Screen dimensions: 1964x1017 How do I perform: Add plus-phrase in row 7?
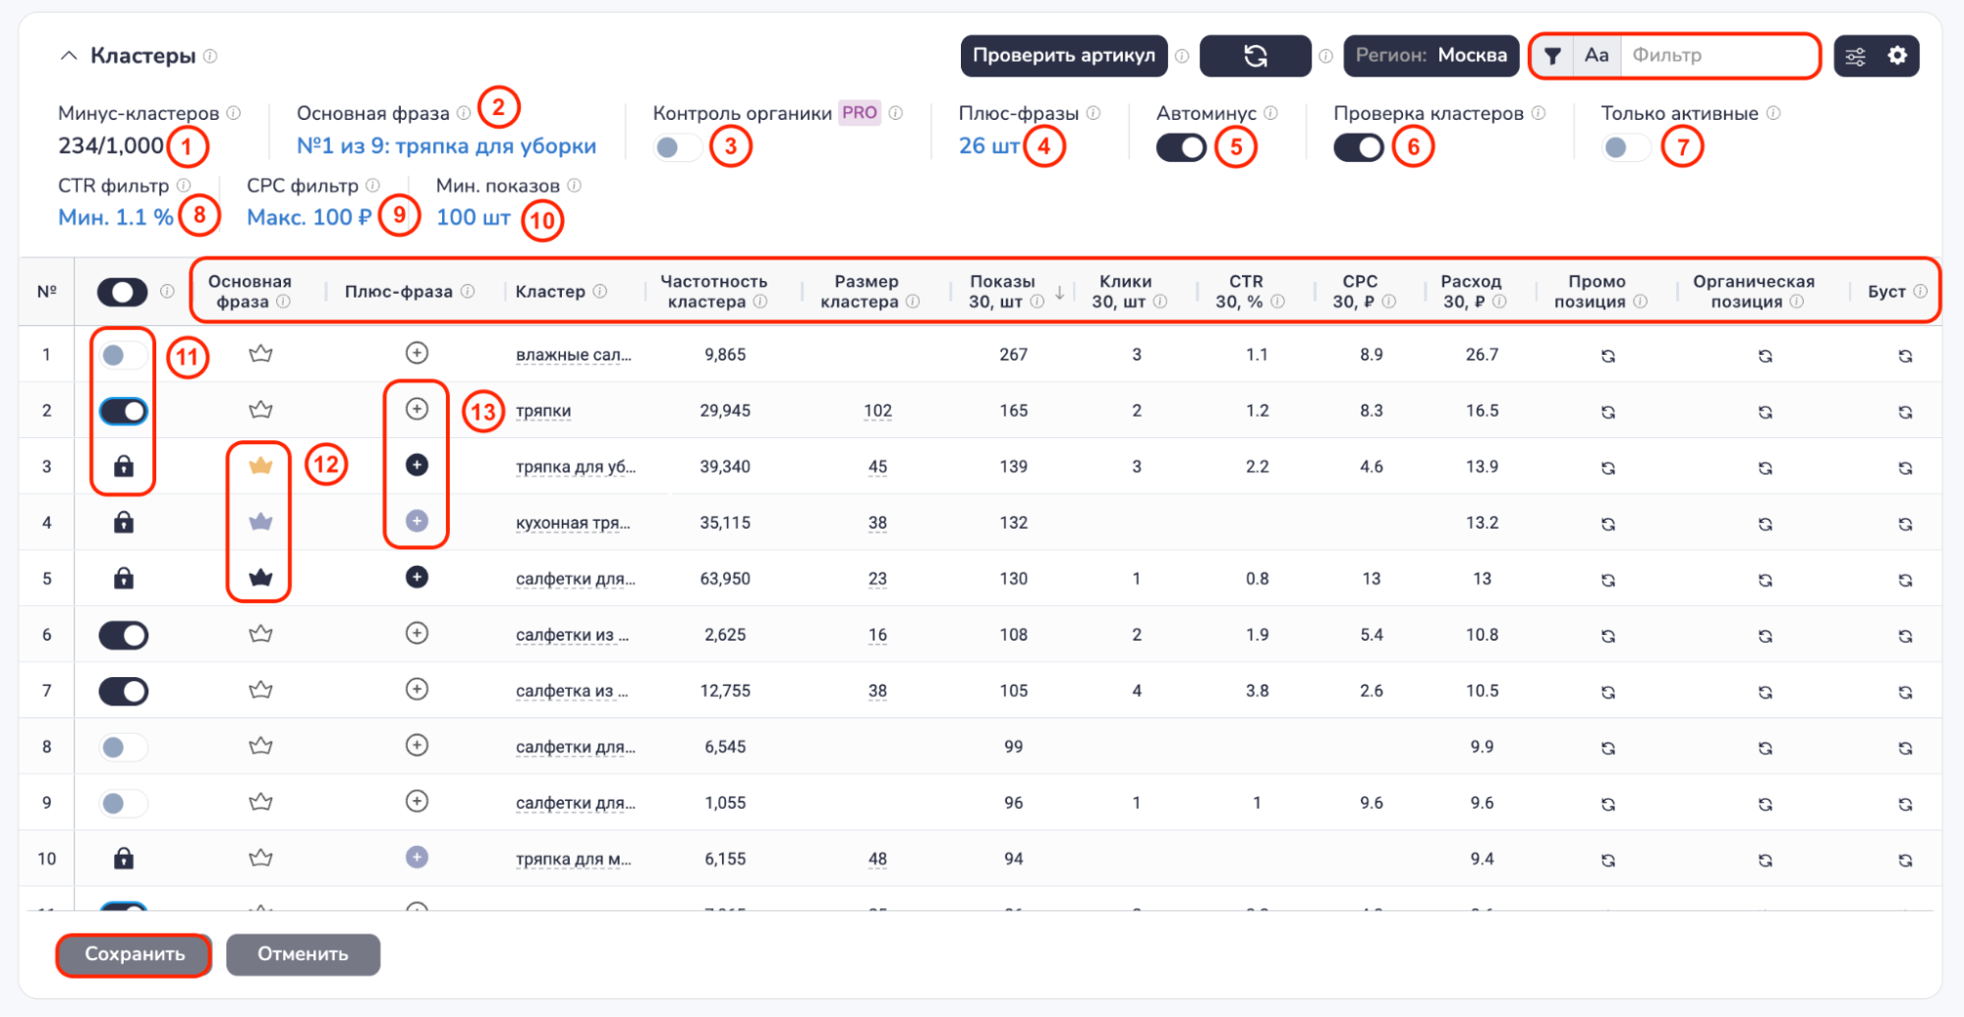pyautogui.click(x=417, y=689)
